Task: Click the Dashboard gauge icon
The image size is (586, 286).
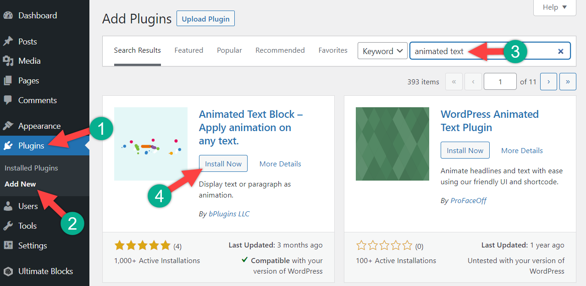Action: tap(8, 16)
